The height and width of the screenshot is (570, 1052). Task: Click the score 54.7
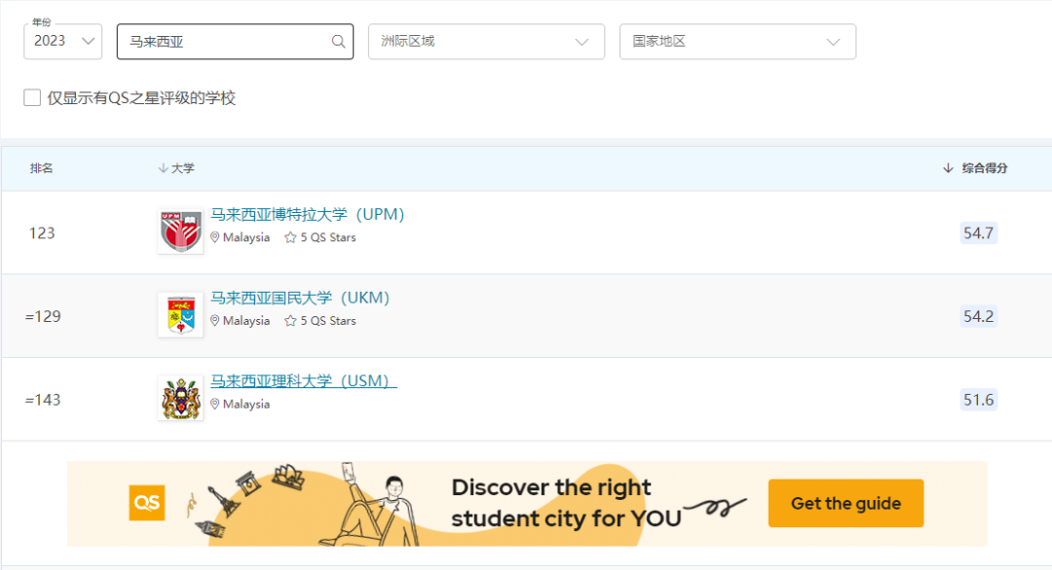click(978, 233)
